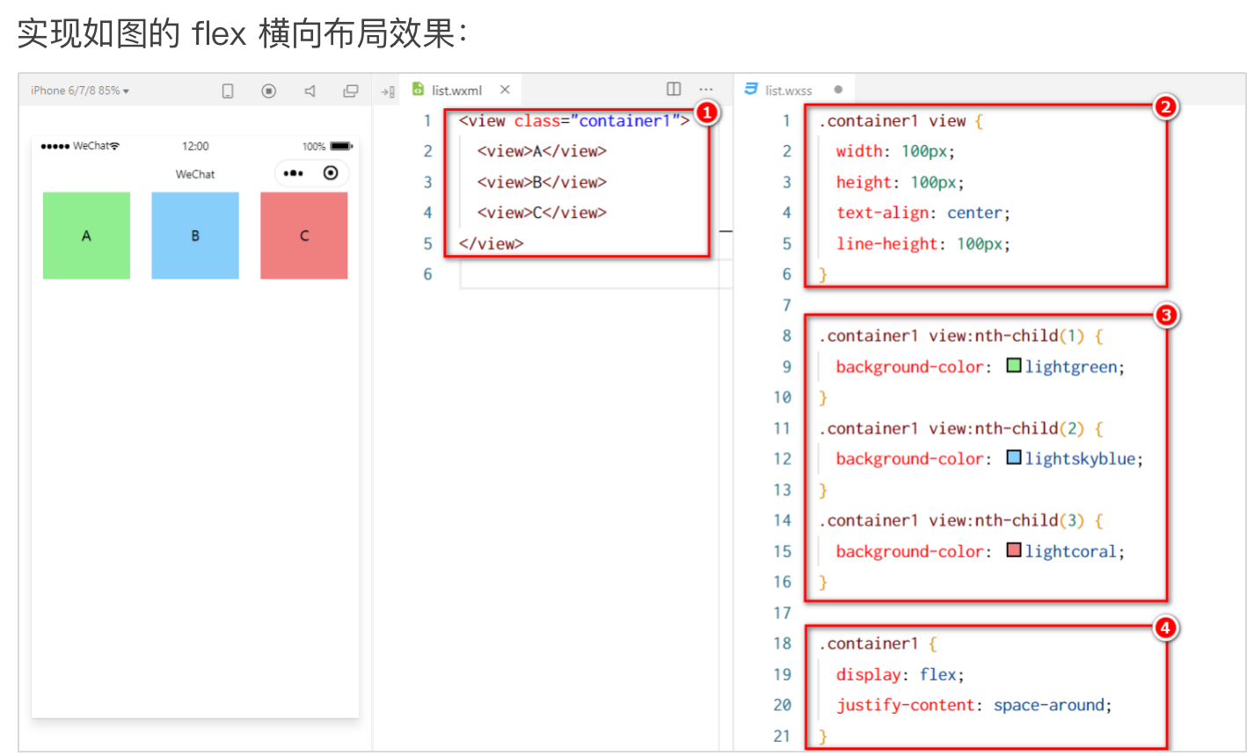Click the 'text-align: center;' line

(x=922, y=213)
